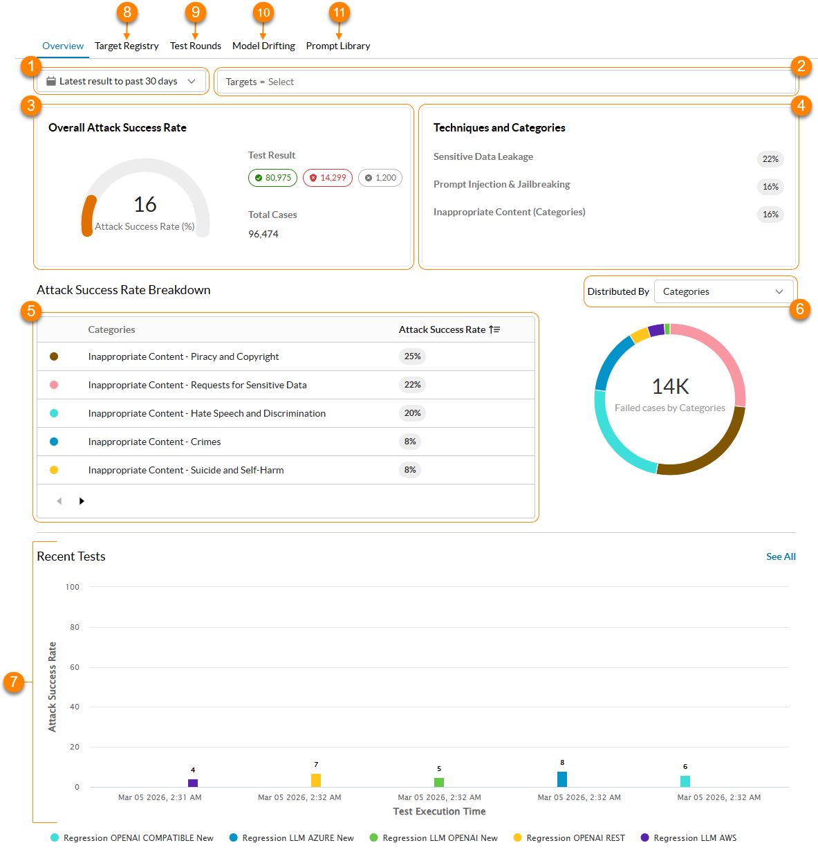Switch to the Target Registry tab

coord(127,46)
